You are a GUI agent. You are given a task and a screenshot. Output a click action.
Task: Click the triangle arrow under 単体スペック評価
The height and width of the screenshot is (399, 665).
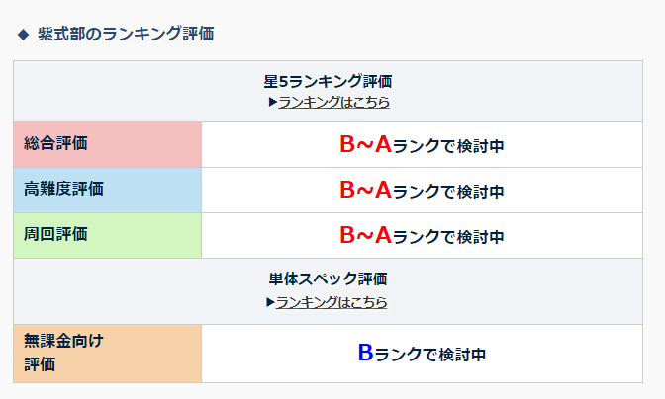pyautogui.click(x=270, y=302)
